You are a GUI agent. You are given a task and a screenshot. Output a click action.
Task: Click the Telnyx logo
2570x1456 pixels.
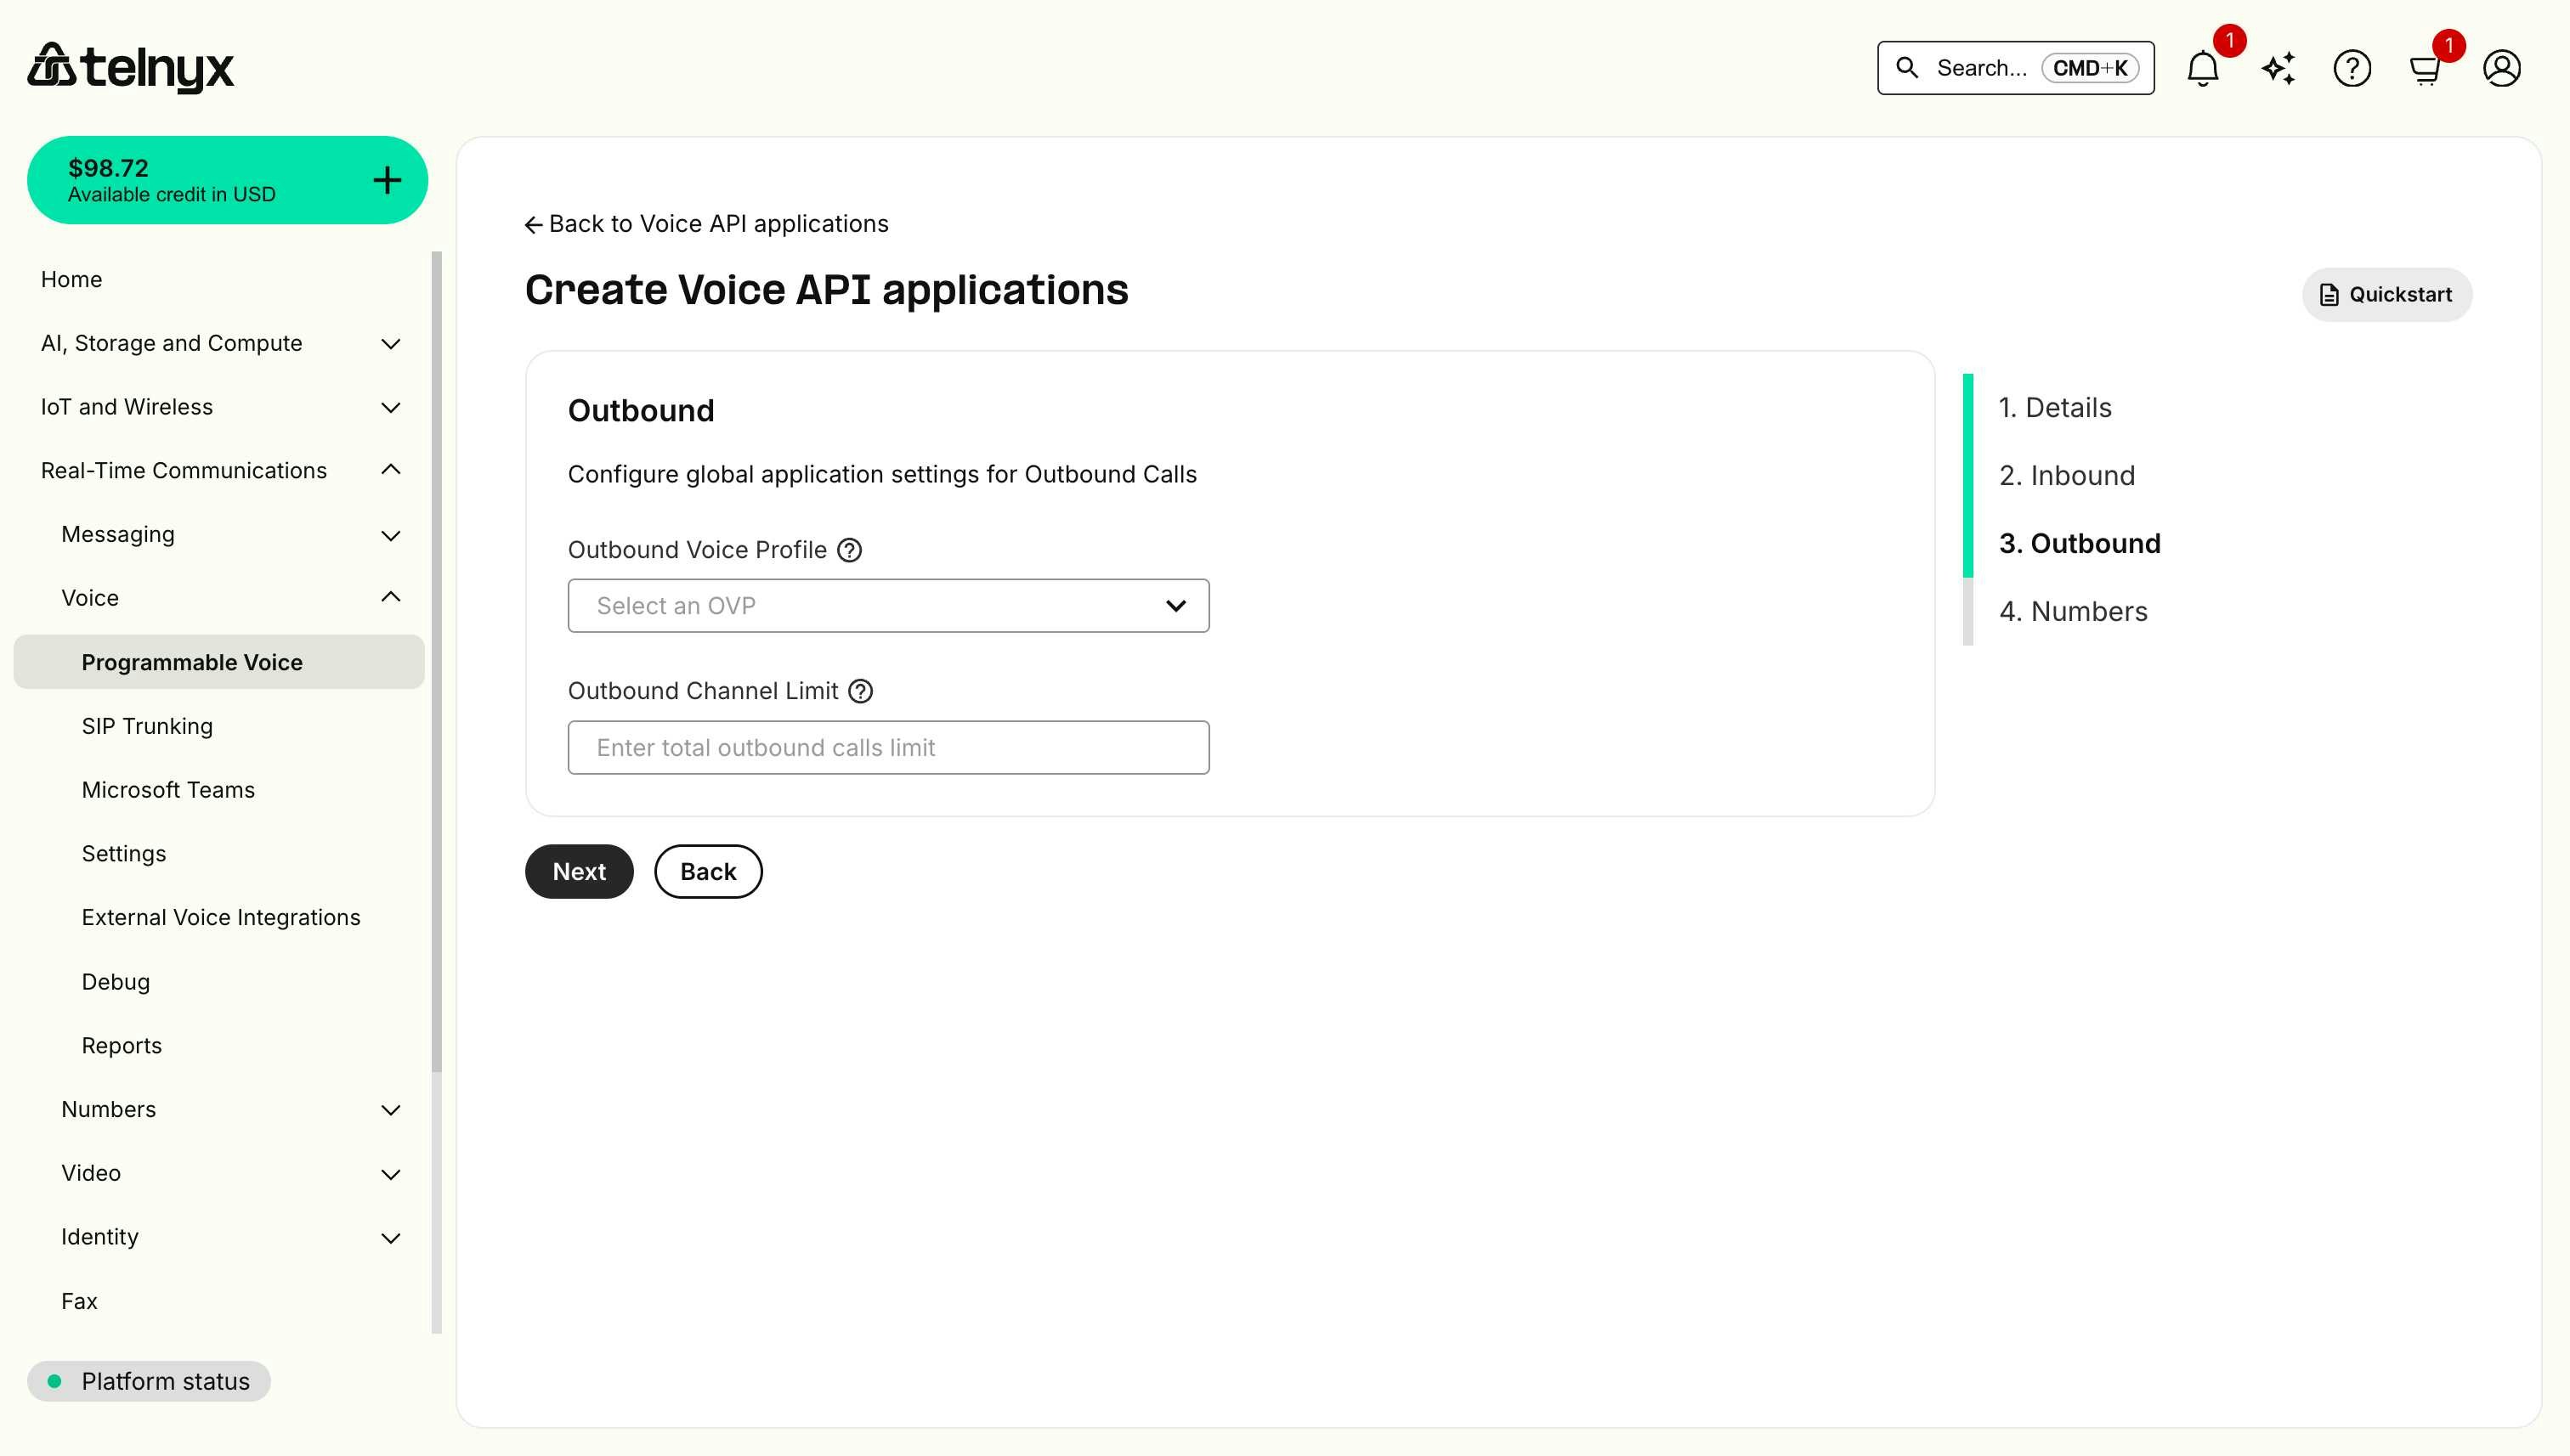130,67
